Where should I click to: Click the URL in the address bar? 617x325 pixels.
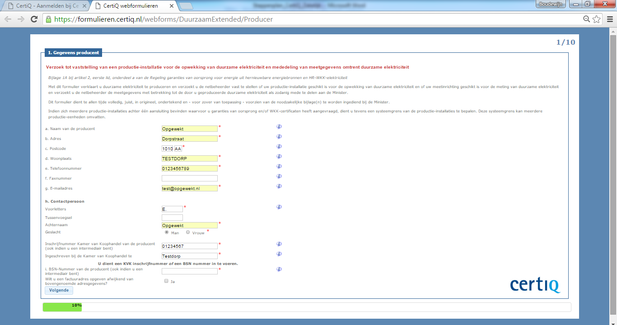pyautogui.click(x=164, y=19)
